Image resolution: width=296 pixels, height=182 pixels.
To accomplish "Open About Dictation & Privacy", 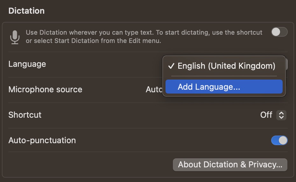I will tap(230, 165).
